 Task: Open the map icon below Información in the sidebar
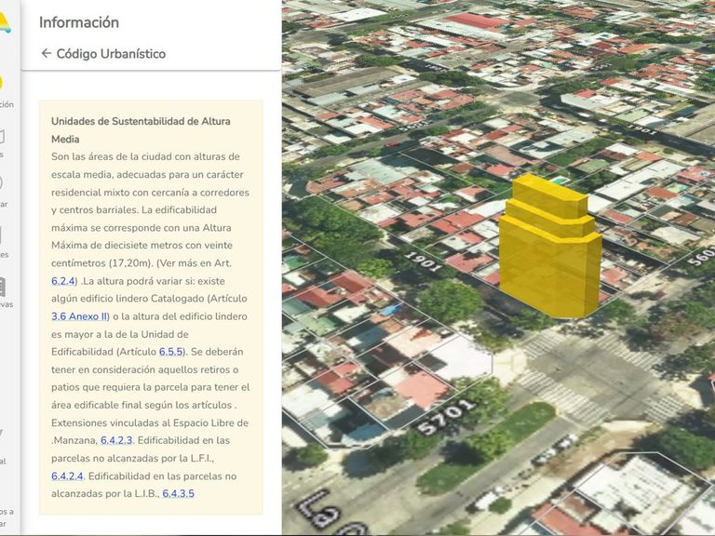coord(3,137)
